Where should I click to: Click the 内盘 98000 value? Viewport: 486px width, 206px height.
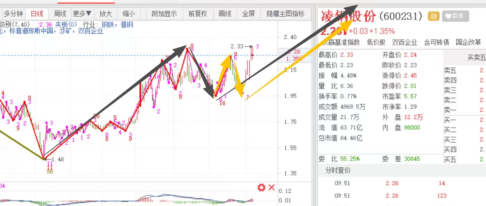click(x=412, y=128)
